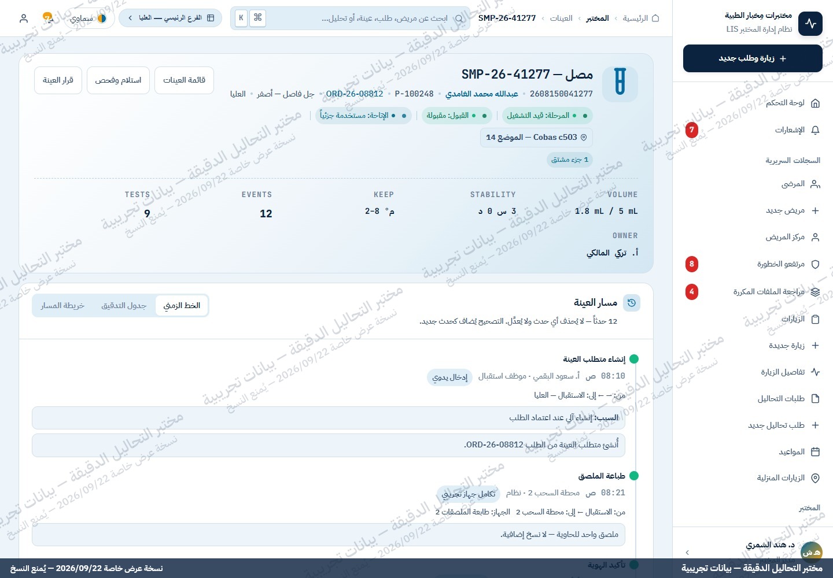Click the high-risk patients shield icon
Viewport: 833px width, 578px height.
tap(815, 264)
